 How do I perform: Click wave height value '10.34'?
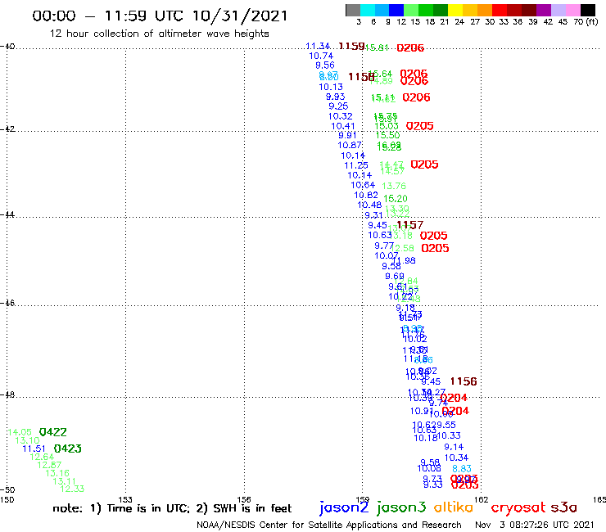[456, 458]
